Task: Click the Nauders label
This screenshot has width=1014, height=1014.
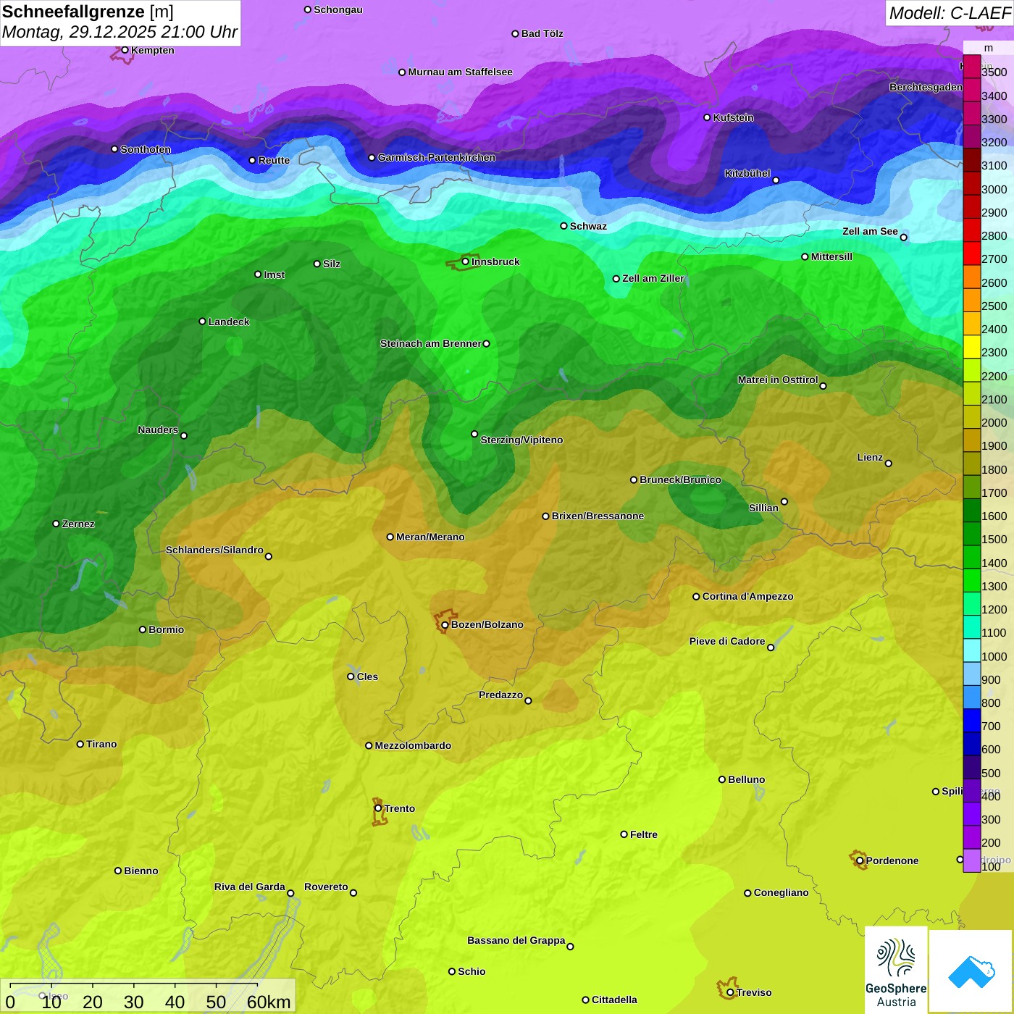Action: [158, 430]
